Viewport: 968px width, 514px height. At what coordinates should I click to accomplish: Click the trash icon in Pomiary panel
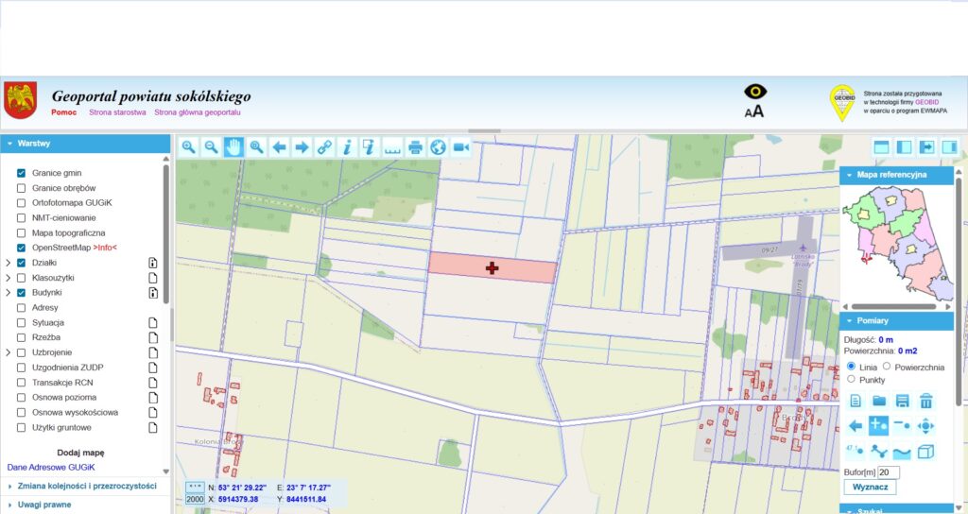pos(926,401)
